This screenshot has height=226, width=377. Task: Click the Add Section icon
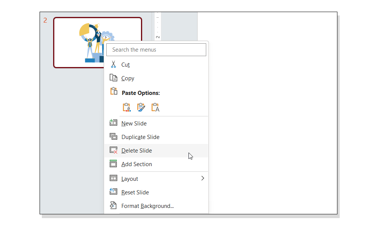click(x=113, y=163)
